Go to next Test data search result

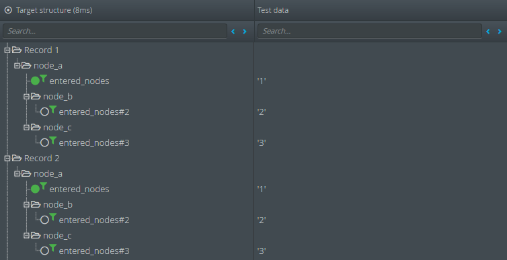[x=500, y=32]
